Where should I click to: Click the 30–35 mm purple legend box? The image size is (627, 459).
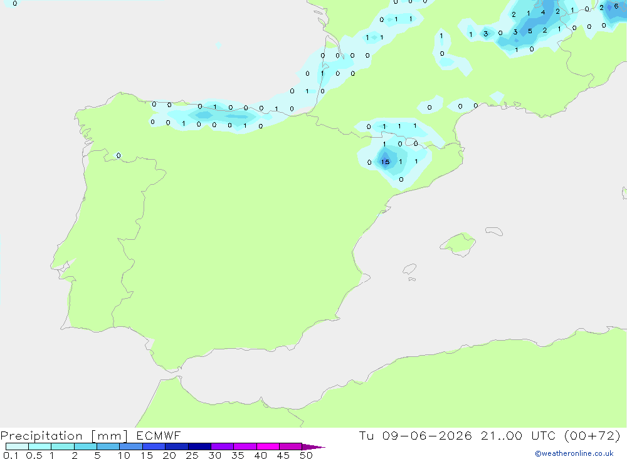pos(222,446)
